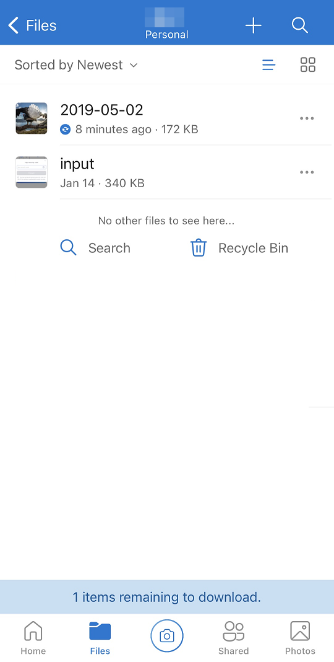
Task: Switch to list view layout
Action: (268, 65)
